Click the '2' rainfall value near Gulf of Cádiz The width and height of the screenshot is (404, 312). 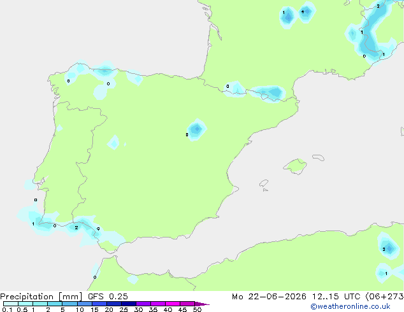click(x=76, y=227)
